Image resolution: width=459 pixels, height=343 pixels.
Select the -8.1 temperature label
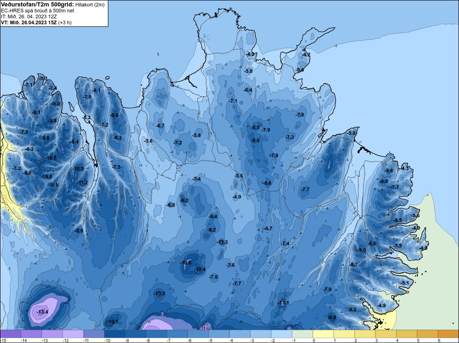coord(96,90)
